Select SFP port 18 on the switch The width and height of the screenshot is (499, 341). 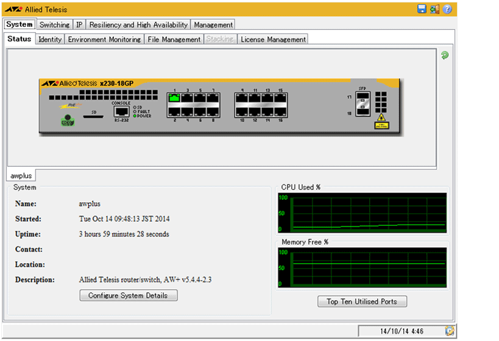[x=363, y=111]
